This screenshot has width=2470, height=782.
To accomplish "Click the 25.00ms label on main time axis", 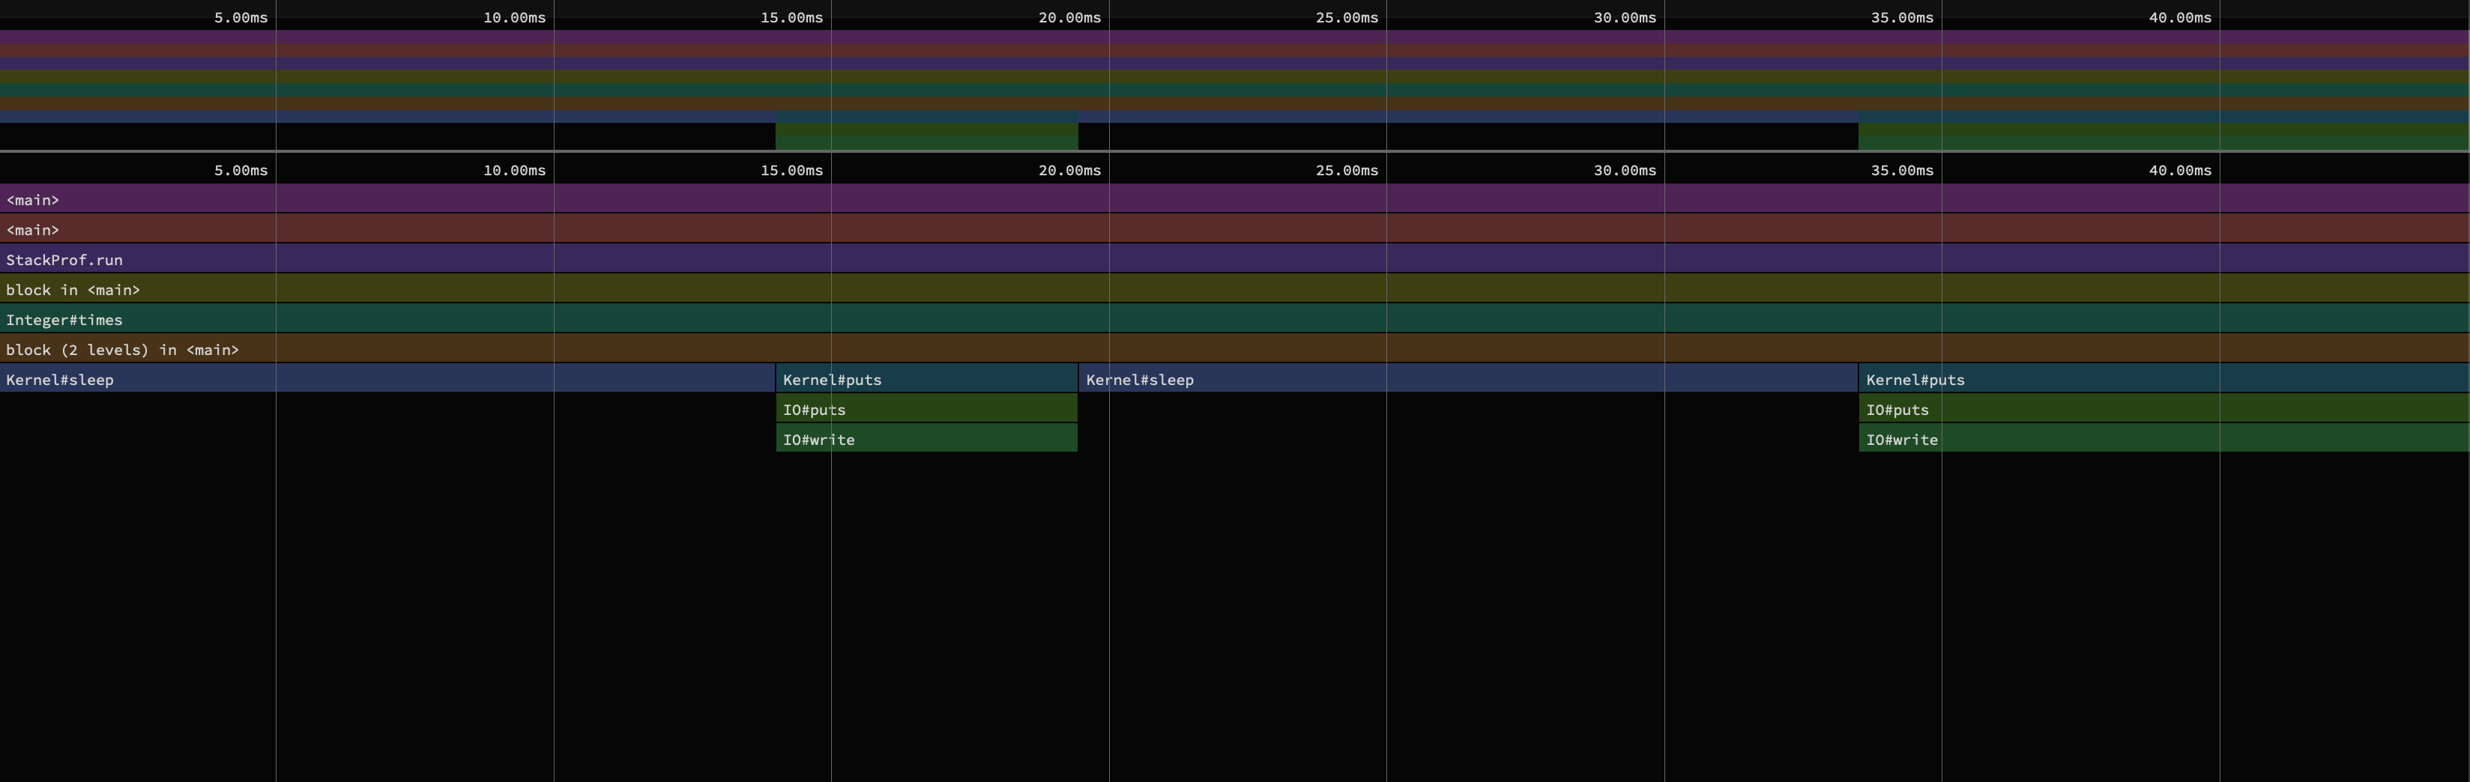I will coord(1347,171).
